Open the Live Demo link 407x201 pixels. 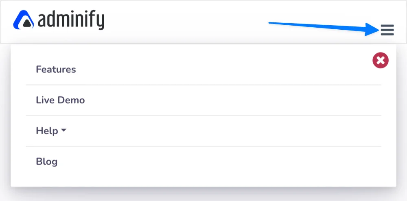[60, 100]
